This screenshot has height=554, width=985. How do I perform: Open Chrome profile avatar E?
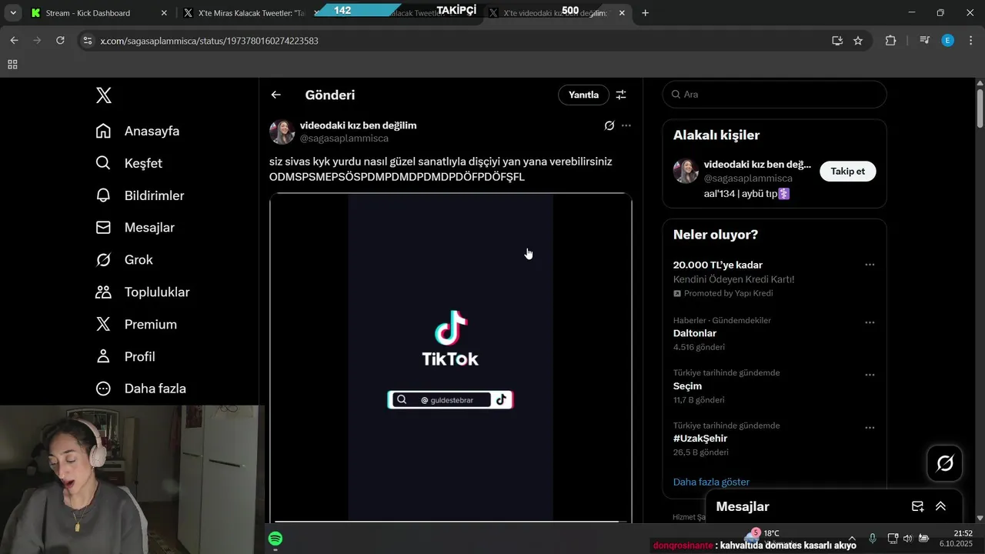pyautogui.click(x=947, y=41)
